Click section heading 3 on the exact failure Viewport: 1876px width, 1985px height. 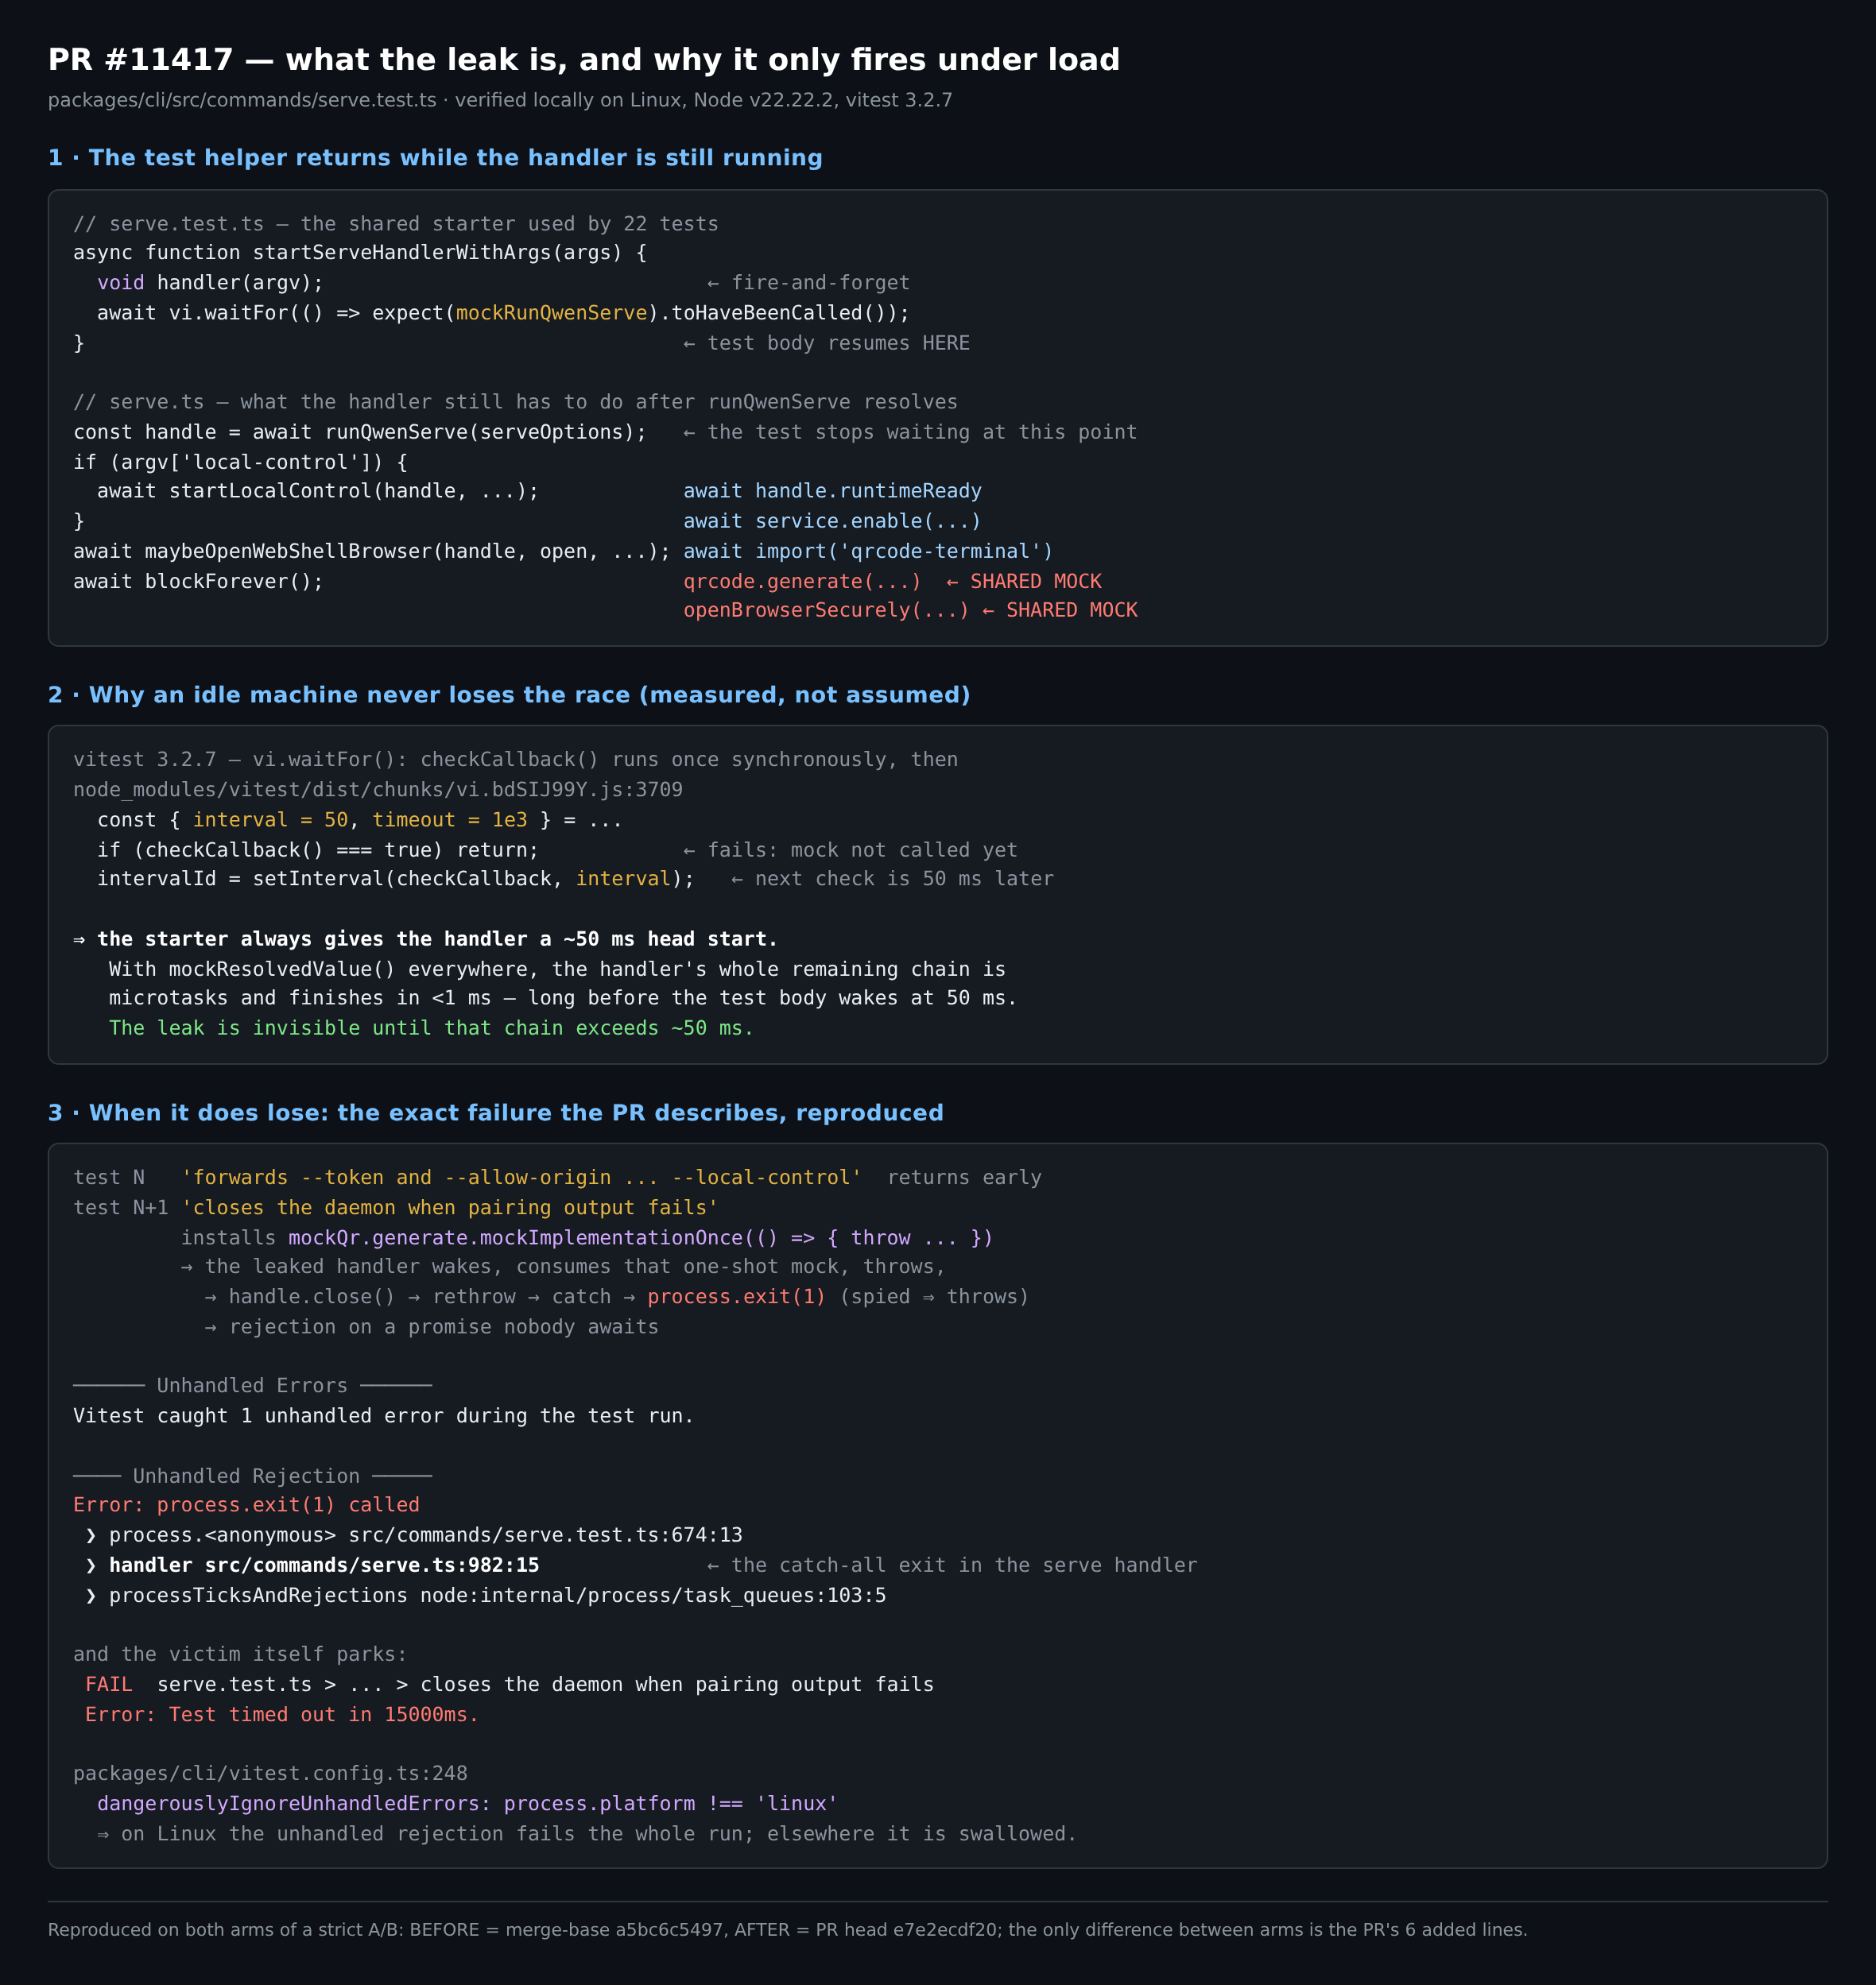pyautogui.click(x=496, y=1112)
